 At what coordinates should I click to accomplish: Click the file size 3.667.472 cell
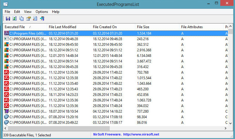point(144,61)
